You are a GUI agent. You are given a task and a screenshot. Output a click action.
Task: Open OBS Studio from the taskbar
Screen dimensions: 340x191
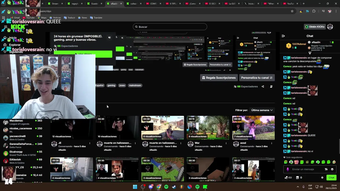point(143,187)
